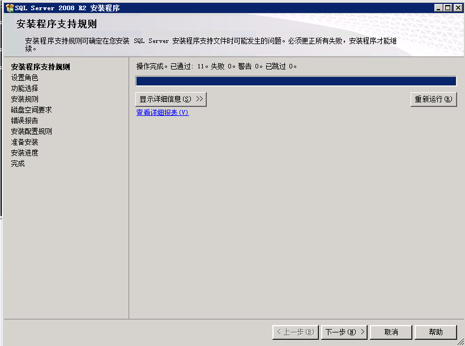This screenshot has height=346, width=465.
Task: Open 帮助 for the installer
Action: (x=436, y=332)
